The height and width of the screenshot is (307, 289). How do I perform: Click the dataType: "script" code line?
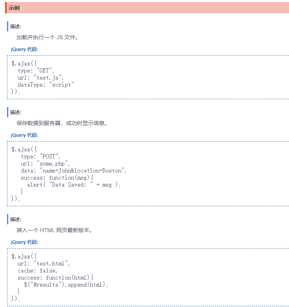[x=46, y=85]
